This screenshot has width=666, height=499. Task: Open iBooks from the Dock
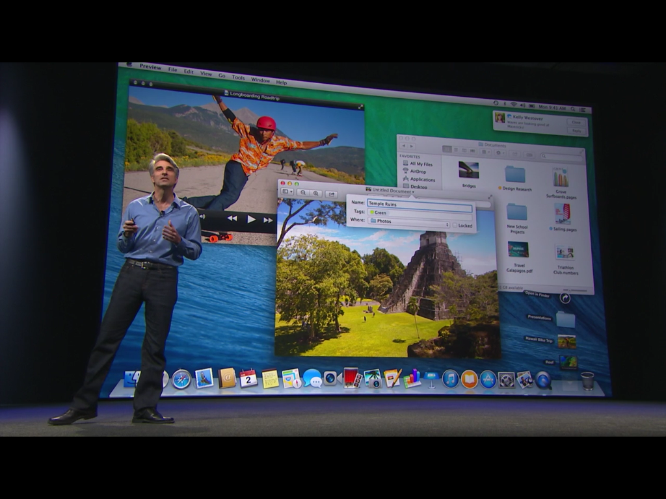pos(470,379)
